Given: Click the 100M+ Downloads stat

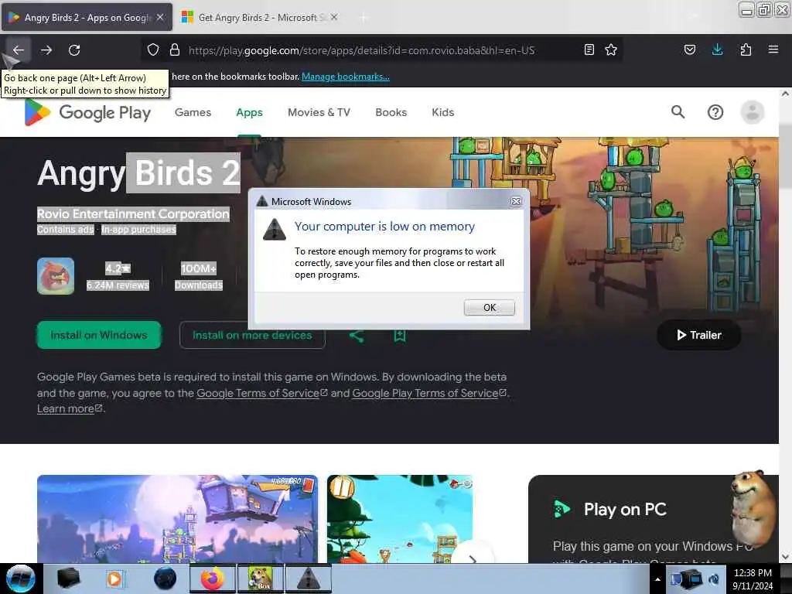Looking at the screenshot, I should [199, 276].
